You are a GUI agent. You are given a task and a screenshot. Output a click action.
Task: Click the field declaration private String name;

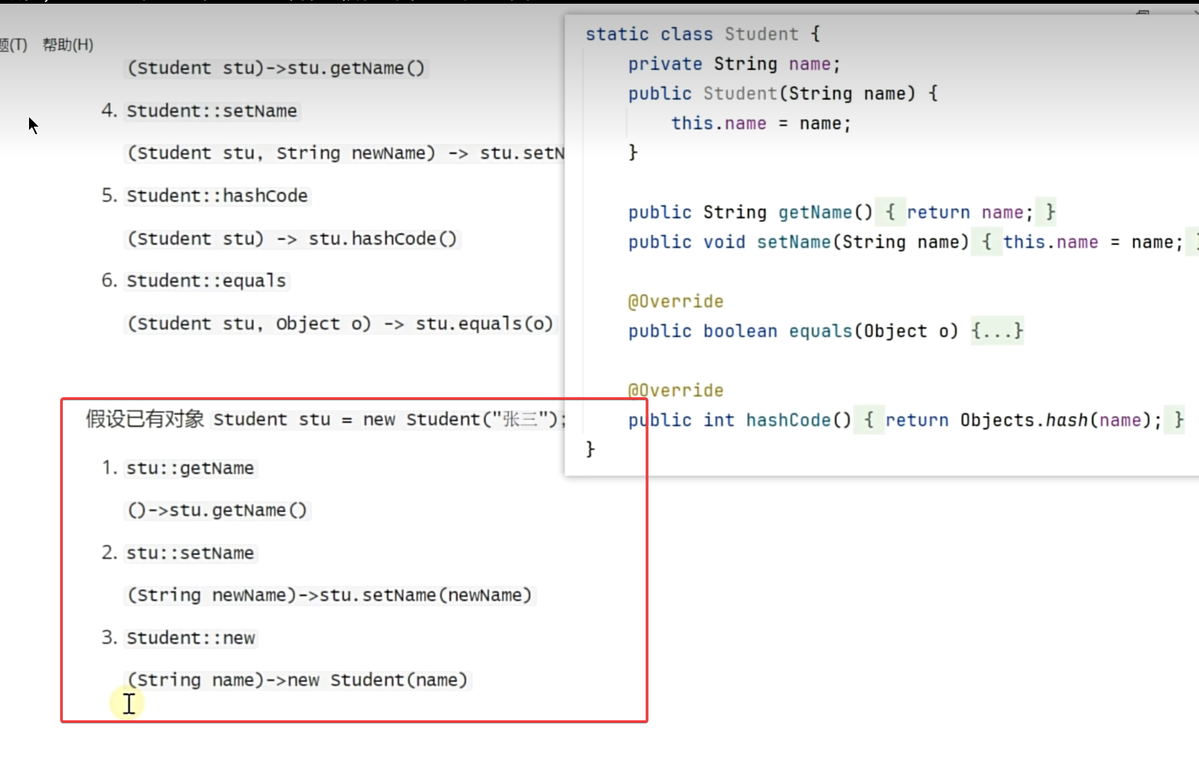coord(734,64)
